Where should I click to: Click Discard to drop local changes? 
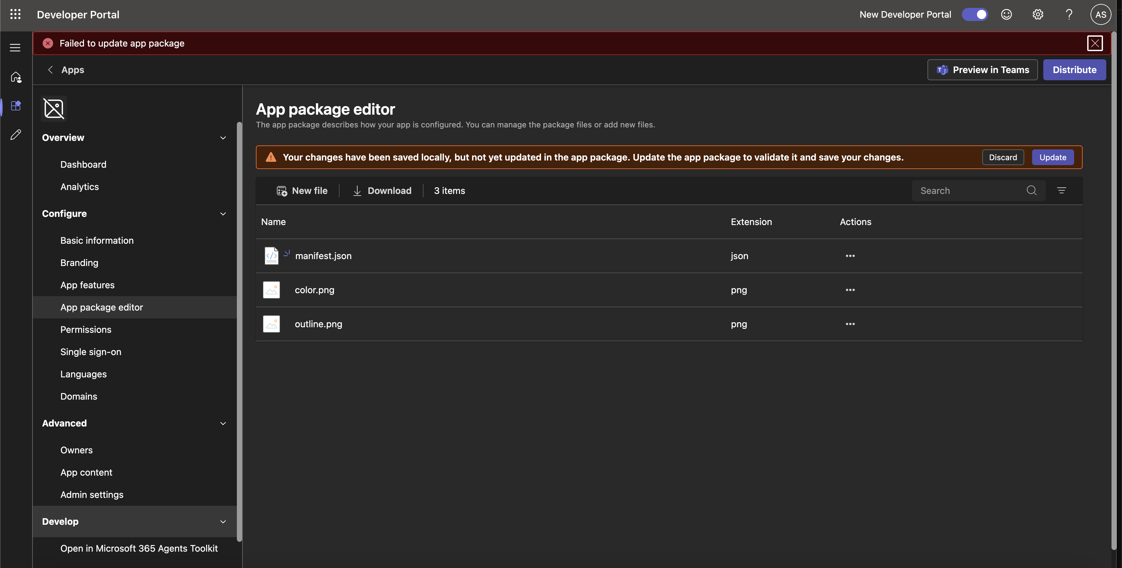1003,158
